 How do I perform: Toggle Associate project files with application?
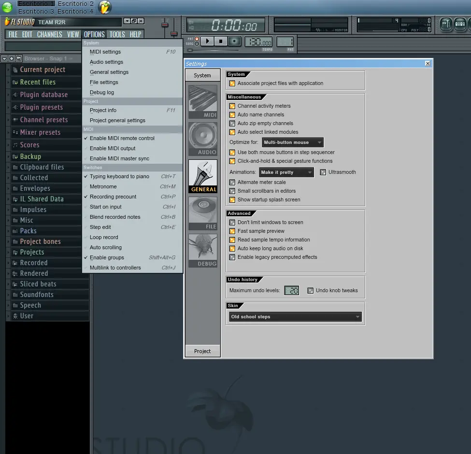pos(232,84)
